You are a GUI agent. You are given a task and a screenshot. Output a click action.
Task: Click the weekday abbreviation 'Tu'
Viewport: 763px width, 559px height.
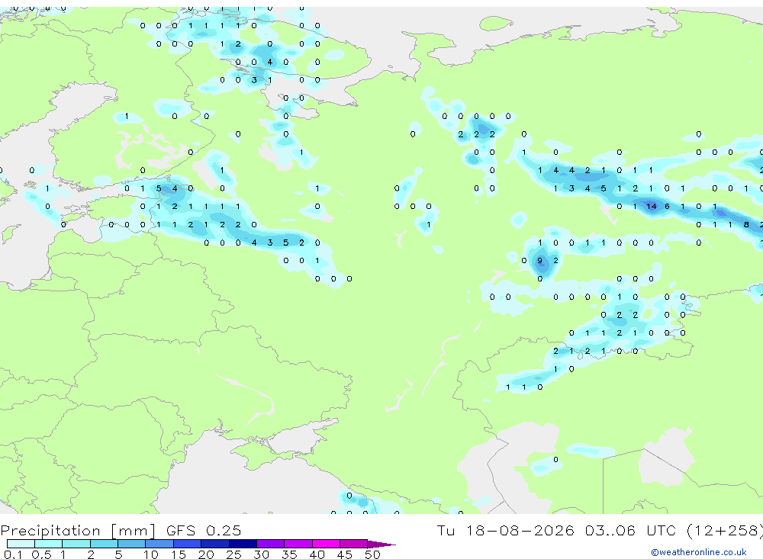[x=446, y=530]
